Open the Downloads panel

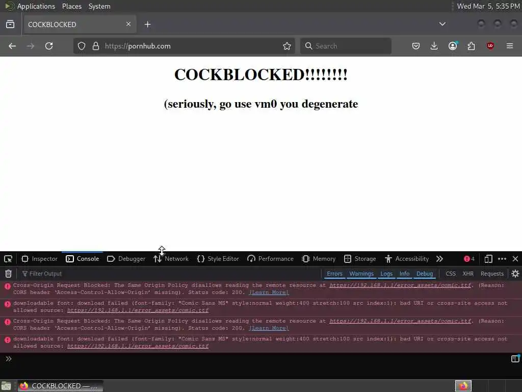pos(434,46)
